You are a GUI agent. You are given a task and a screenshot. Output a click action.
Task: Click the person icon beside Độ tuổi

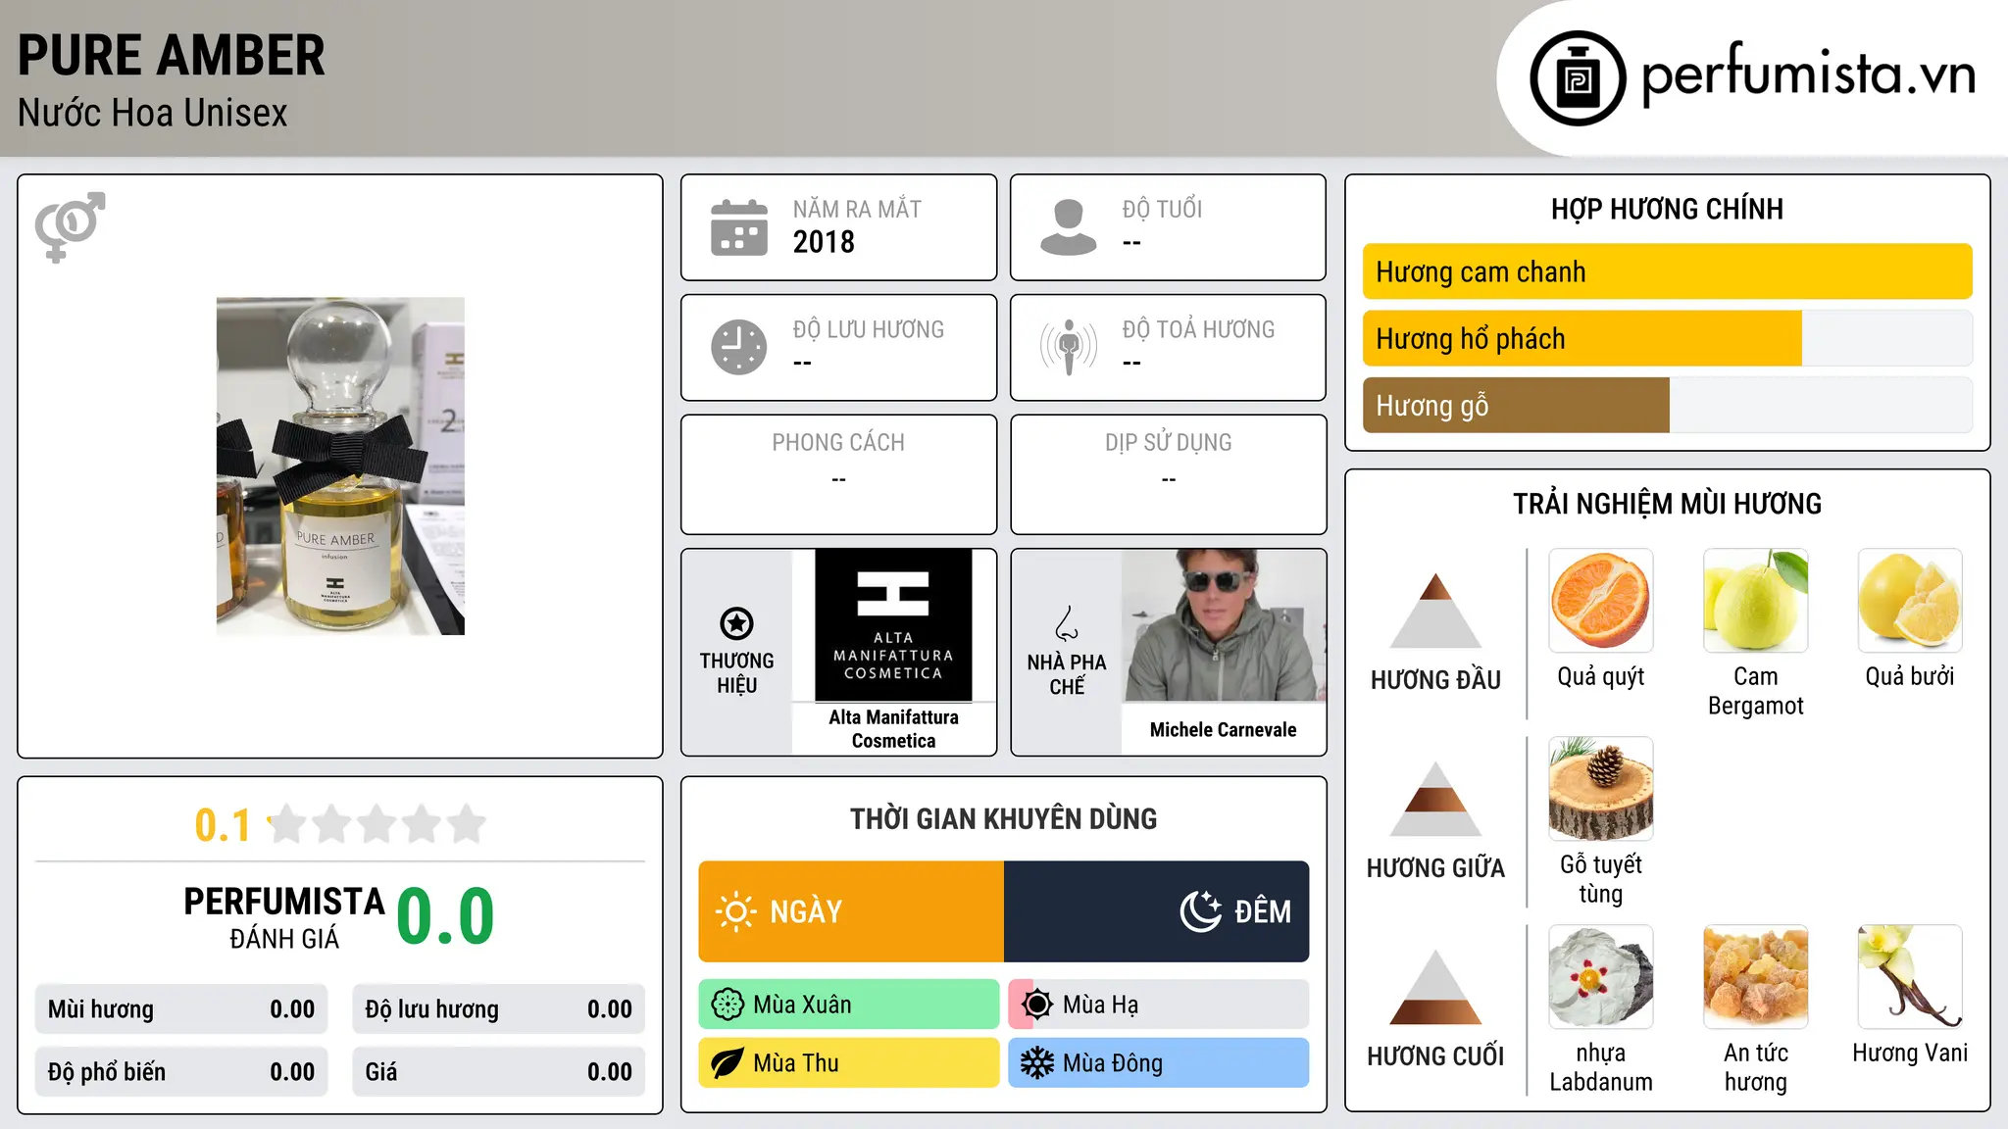pos(1069,227)
